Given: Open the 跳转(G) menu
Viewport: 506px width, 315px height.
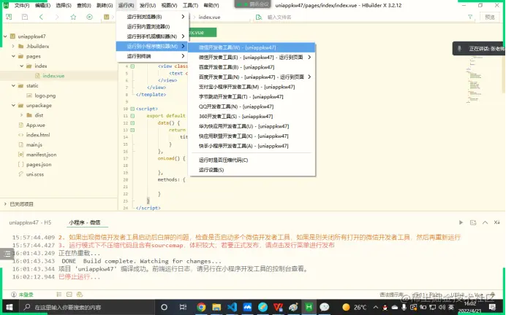Looking at the screenshot, I should coord(105,6).
